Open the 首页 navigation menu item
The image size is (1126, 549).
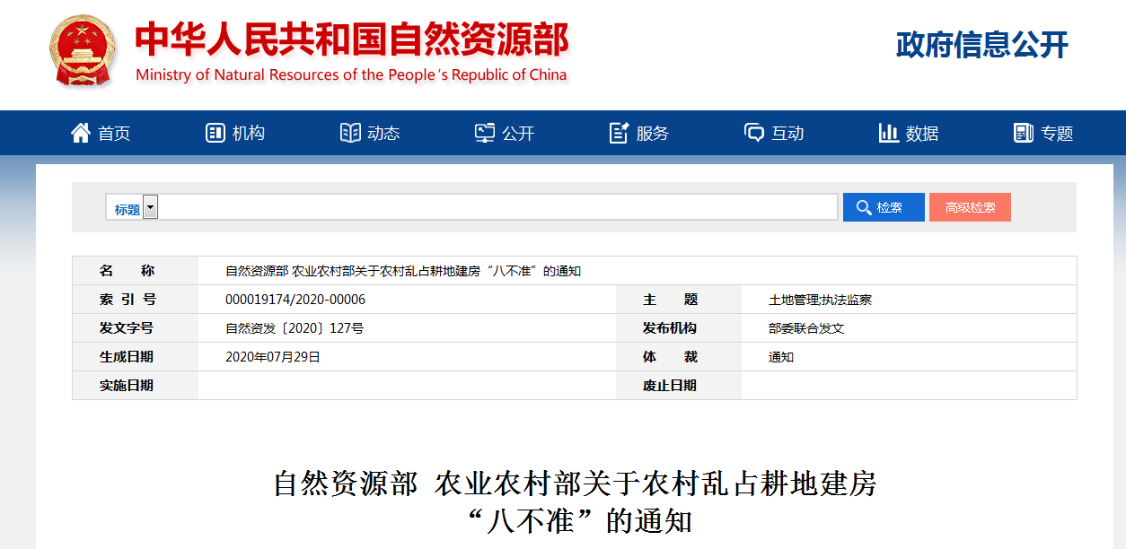tap(114, 134)
